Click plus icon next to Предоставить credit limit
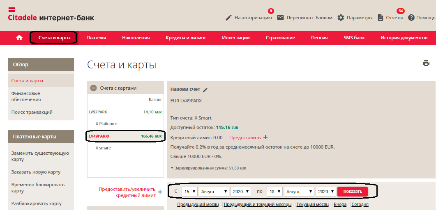 point(265,137)
